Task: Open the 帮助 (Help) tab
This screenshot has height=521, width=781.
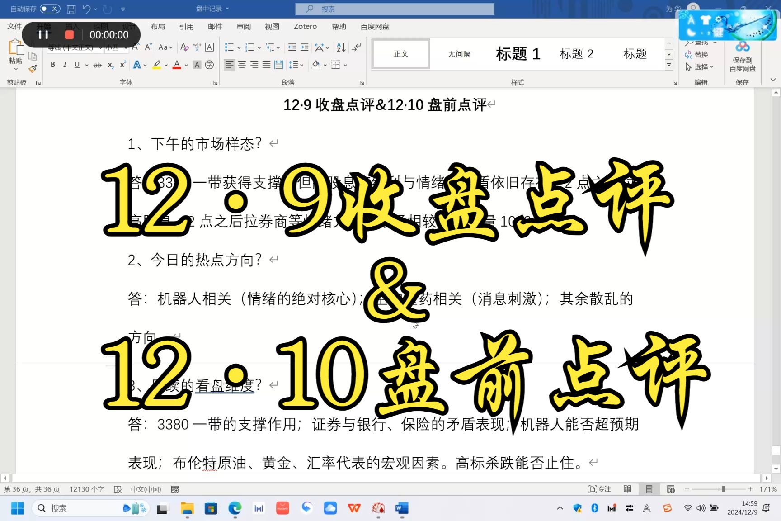Action: [339, 26]
